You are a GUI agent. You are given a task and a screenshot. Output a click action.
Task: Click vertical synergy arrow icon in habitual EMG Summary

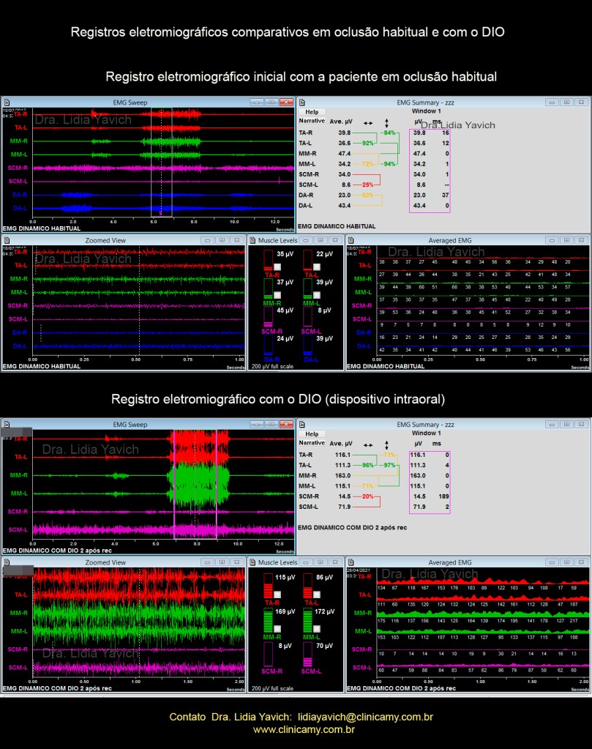[387, 122]
